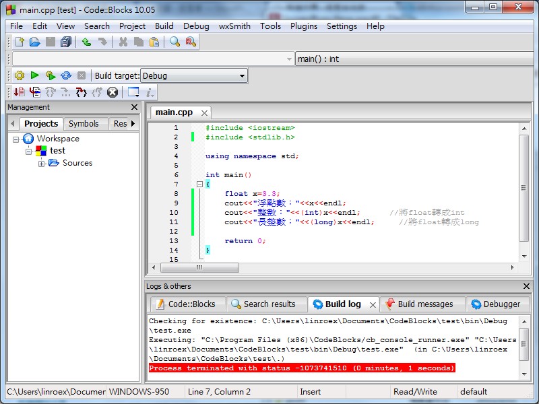The height and width of the screenshot is (404, 539).
Task: Open the Debugger log tab
Action: click(497, 304)
